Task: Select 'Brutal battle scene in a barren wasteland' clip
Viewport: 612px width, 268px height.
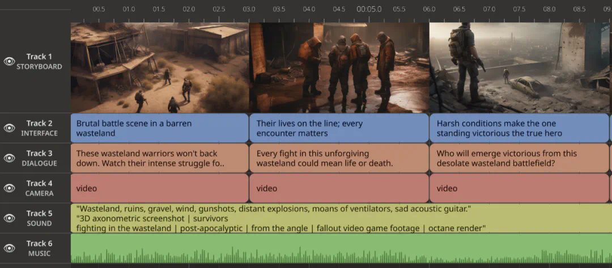Action: pos(159,128)
